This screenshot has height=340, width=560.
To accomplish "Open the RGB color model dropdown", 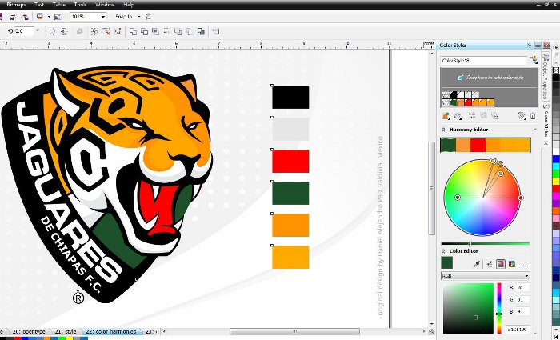I will 486,276.
